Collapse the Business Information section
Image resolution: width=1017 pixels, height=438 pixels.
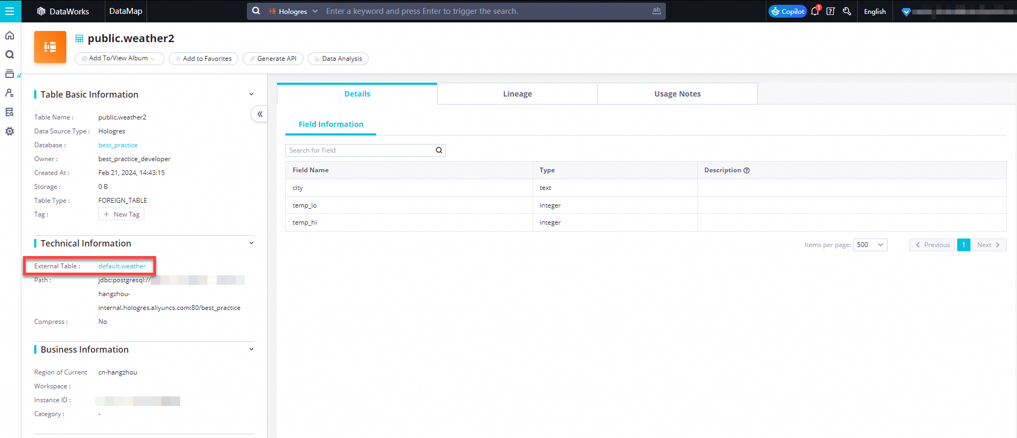point(251,349)
